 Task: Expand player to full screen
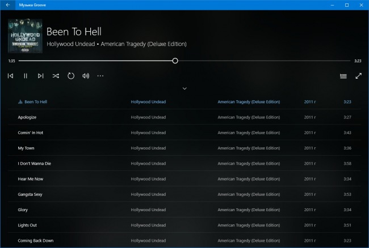point(358,76)
